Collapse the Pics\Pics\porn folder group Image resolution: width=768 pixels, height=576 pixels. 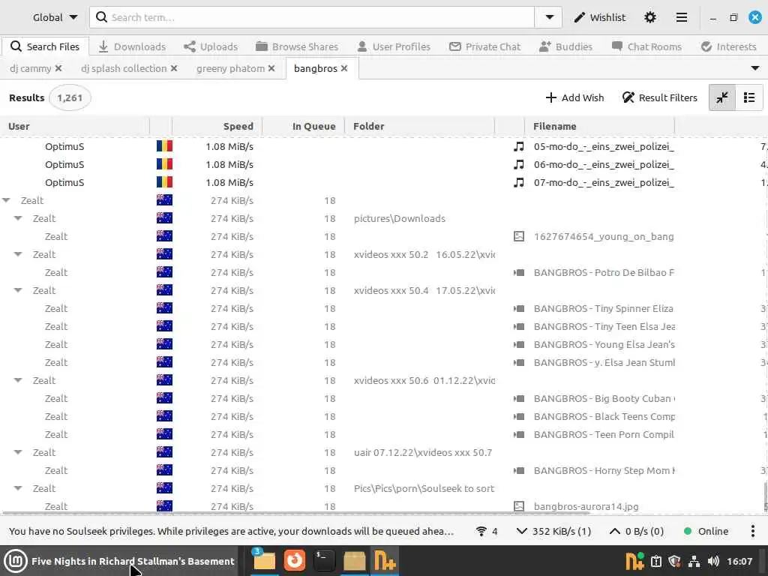click(x=18, y=488)
